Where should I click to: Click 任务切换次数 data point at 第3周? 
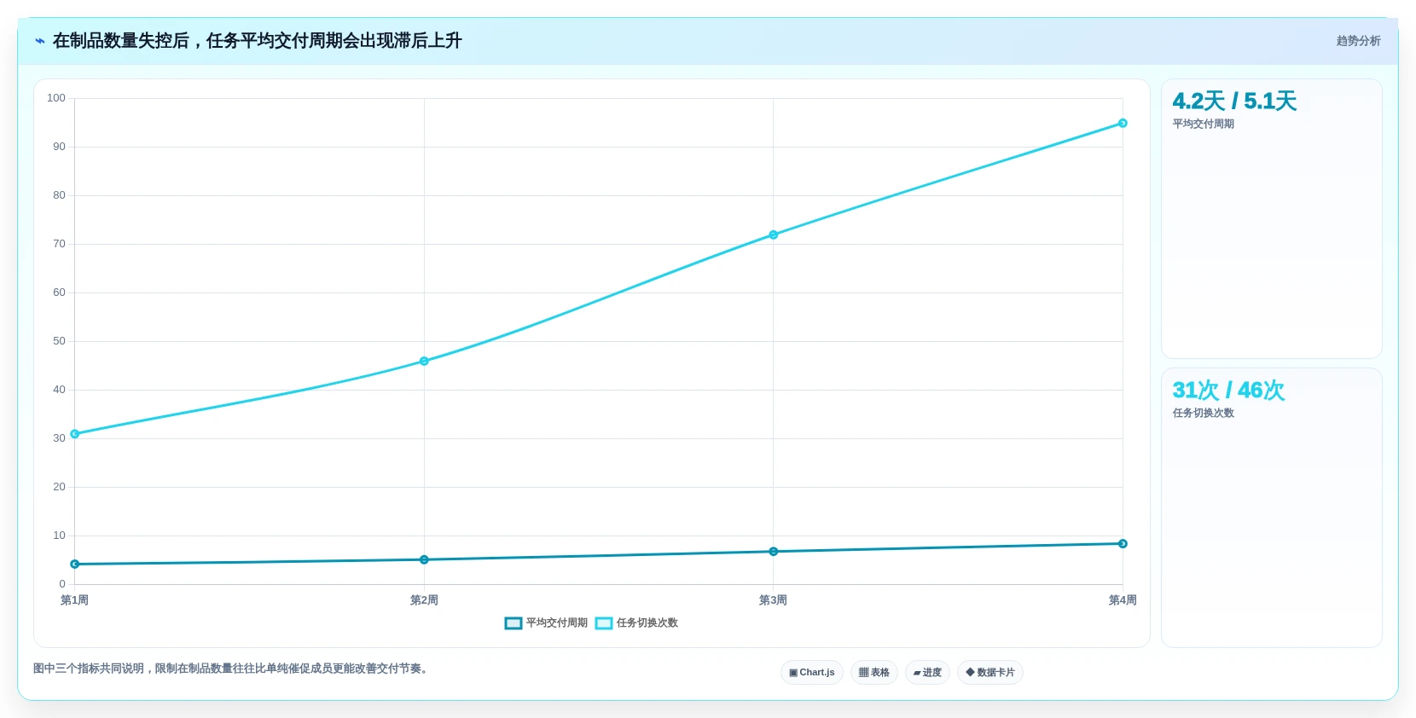coord(774,235)
